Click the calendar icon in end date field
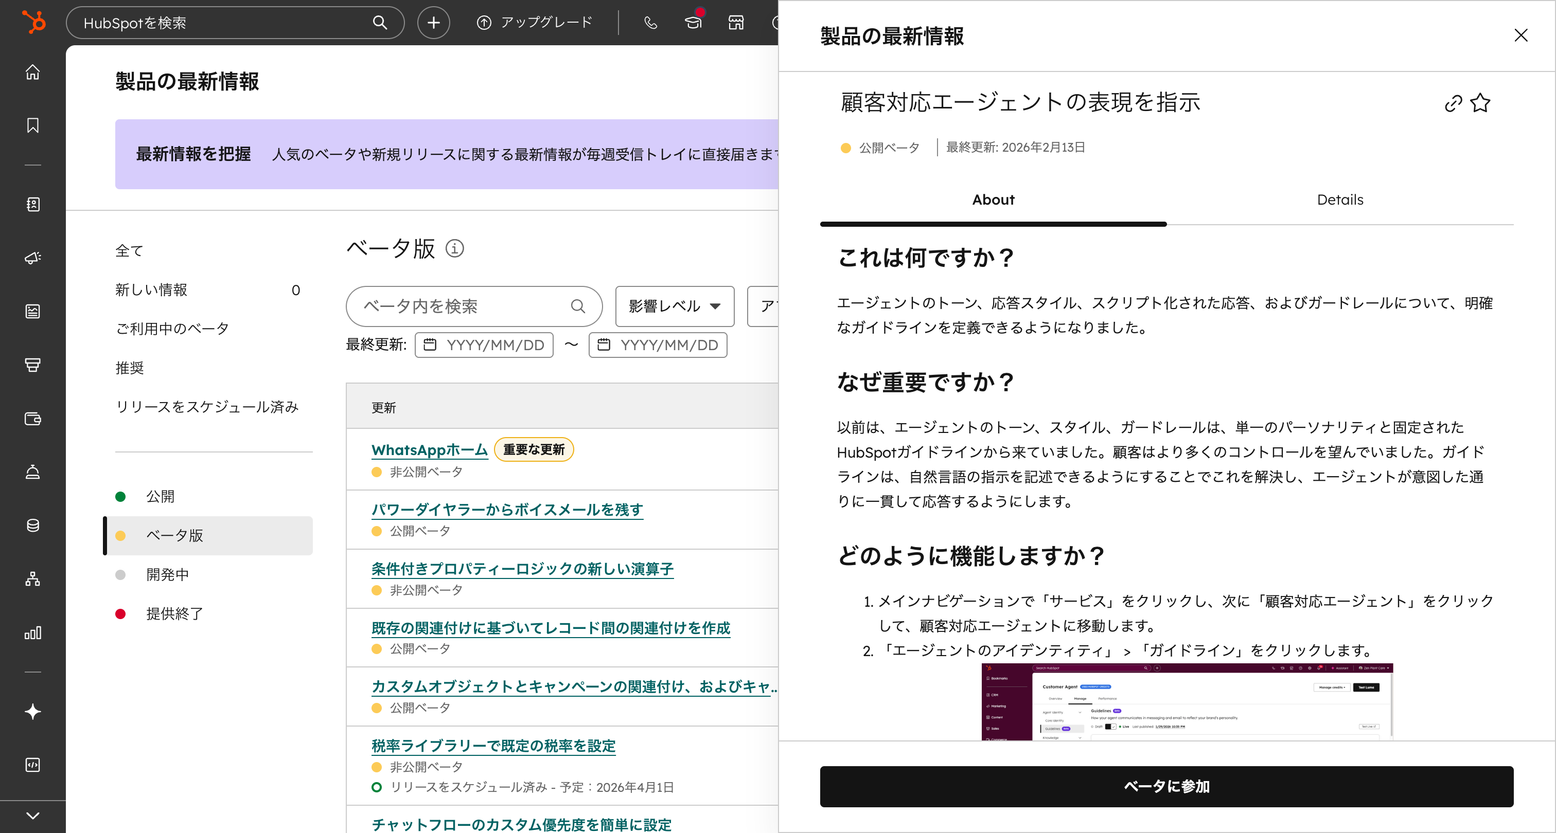This screenshot has width=1556, height=833. point(604,345)
